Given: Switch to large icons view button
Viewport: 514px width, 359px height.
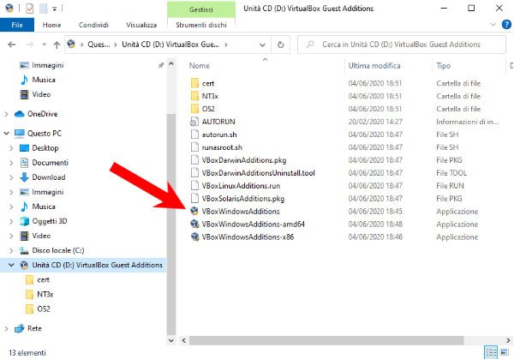Looking at the screenshot, I should (x=505, y=352).
